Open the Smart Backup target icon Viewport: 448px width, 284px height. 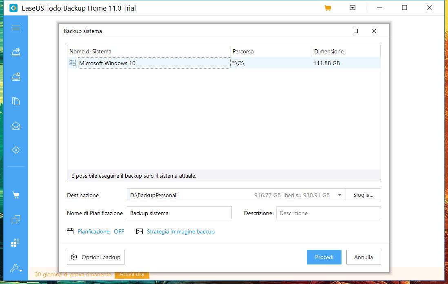(x=16, y=150)
